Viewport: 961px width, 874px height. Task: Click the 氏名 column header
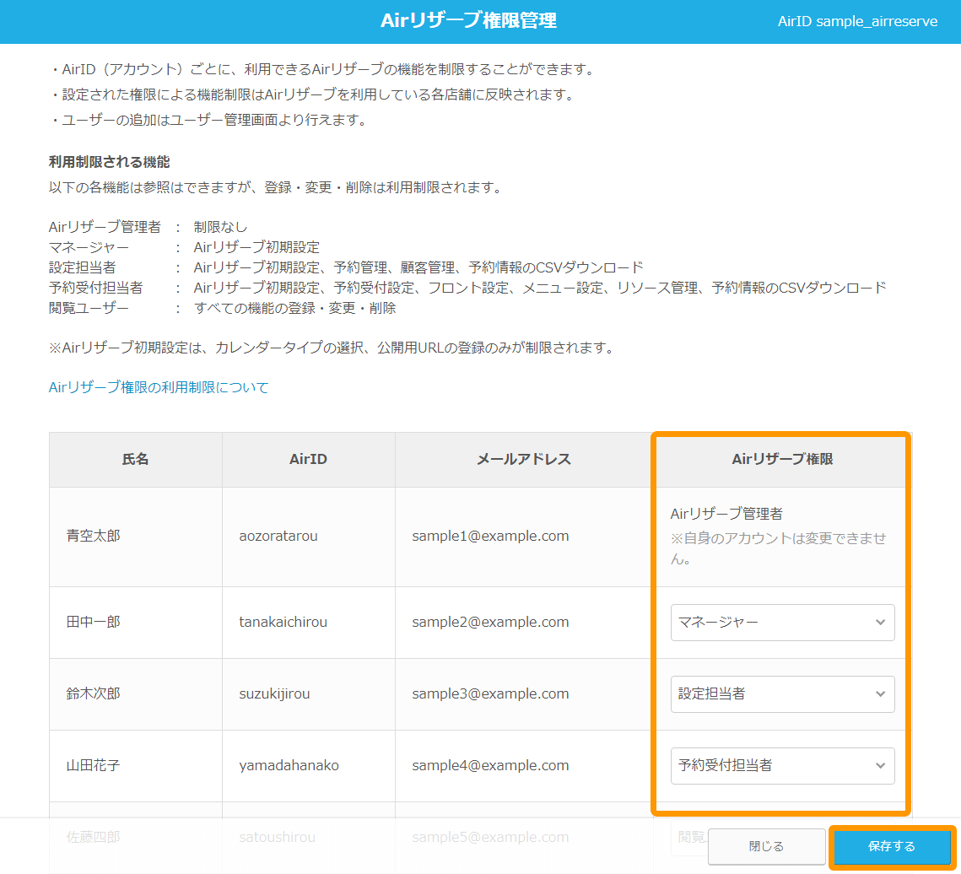[136, 459]
